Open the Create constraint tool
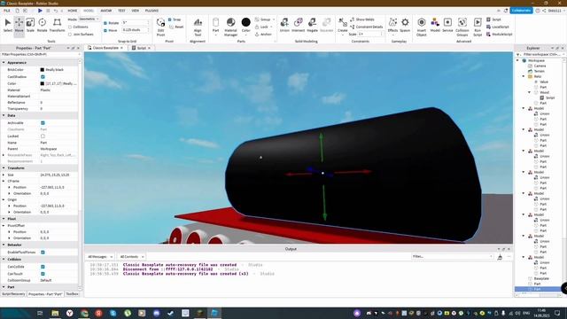 pos(343,26)
